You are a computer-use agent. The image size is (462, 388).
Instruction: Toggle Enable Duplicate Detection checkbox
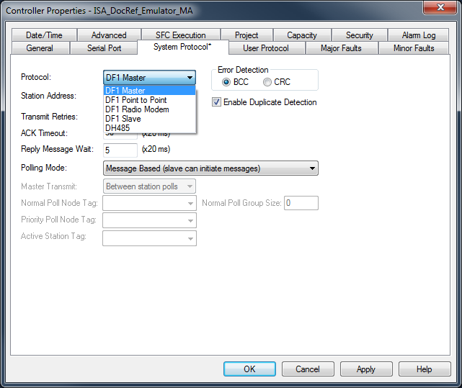pyautogui.click(x=216, y=102)
